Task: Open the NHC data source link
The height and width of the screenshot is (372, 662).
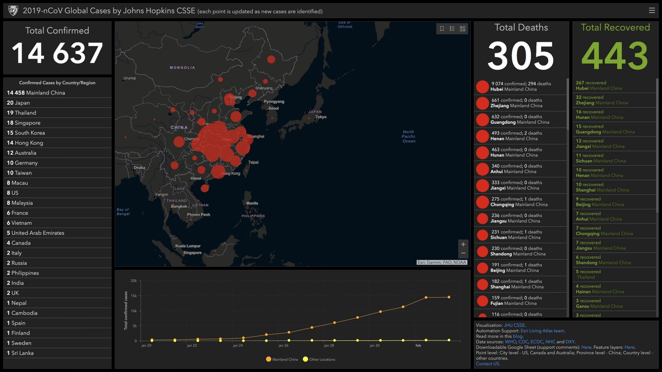Action: [x=550, y=342]
